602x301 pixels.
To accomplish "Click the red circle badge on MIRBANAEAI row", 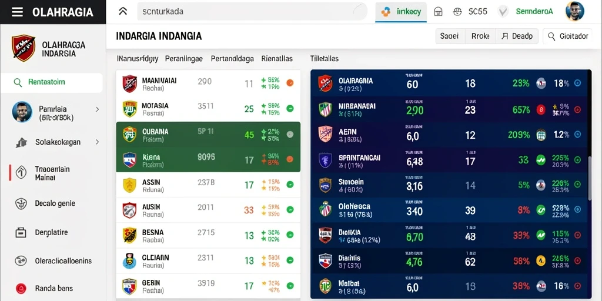I will tap(541, 110).
